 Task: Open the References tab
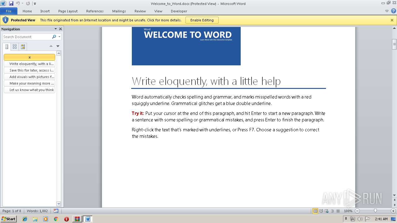pyautogui.click(x=95, y=11)
